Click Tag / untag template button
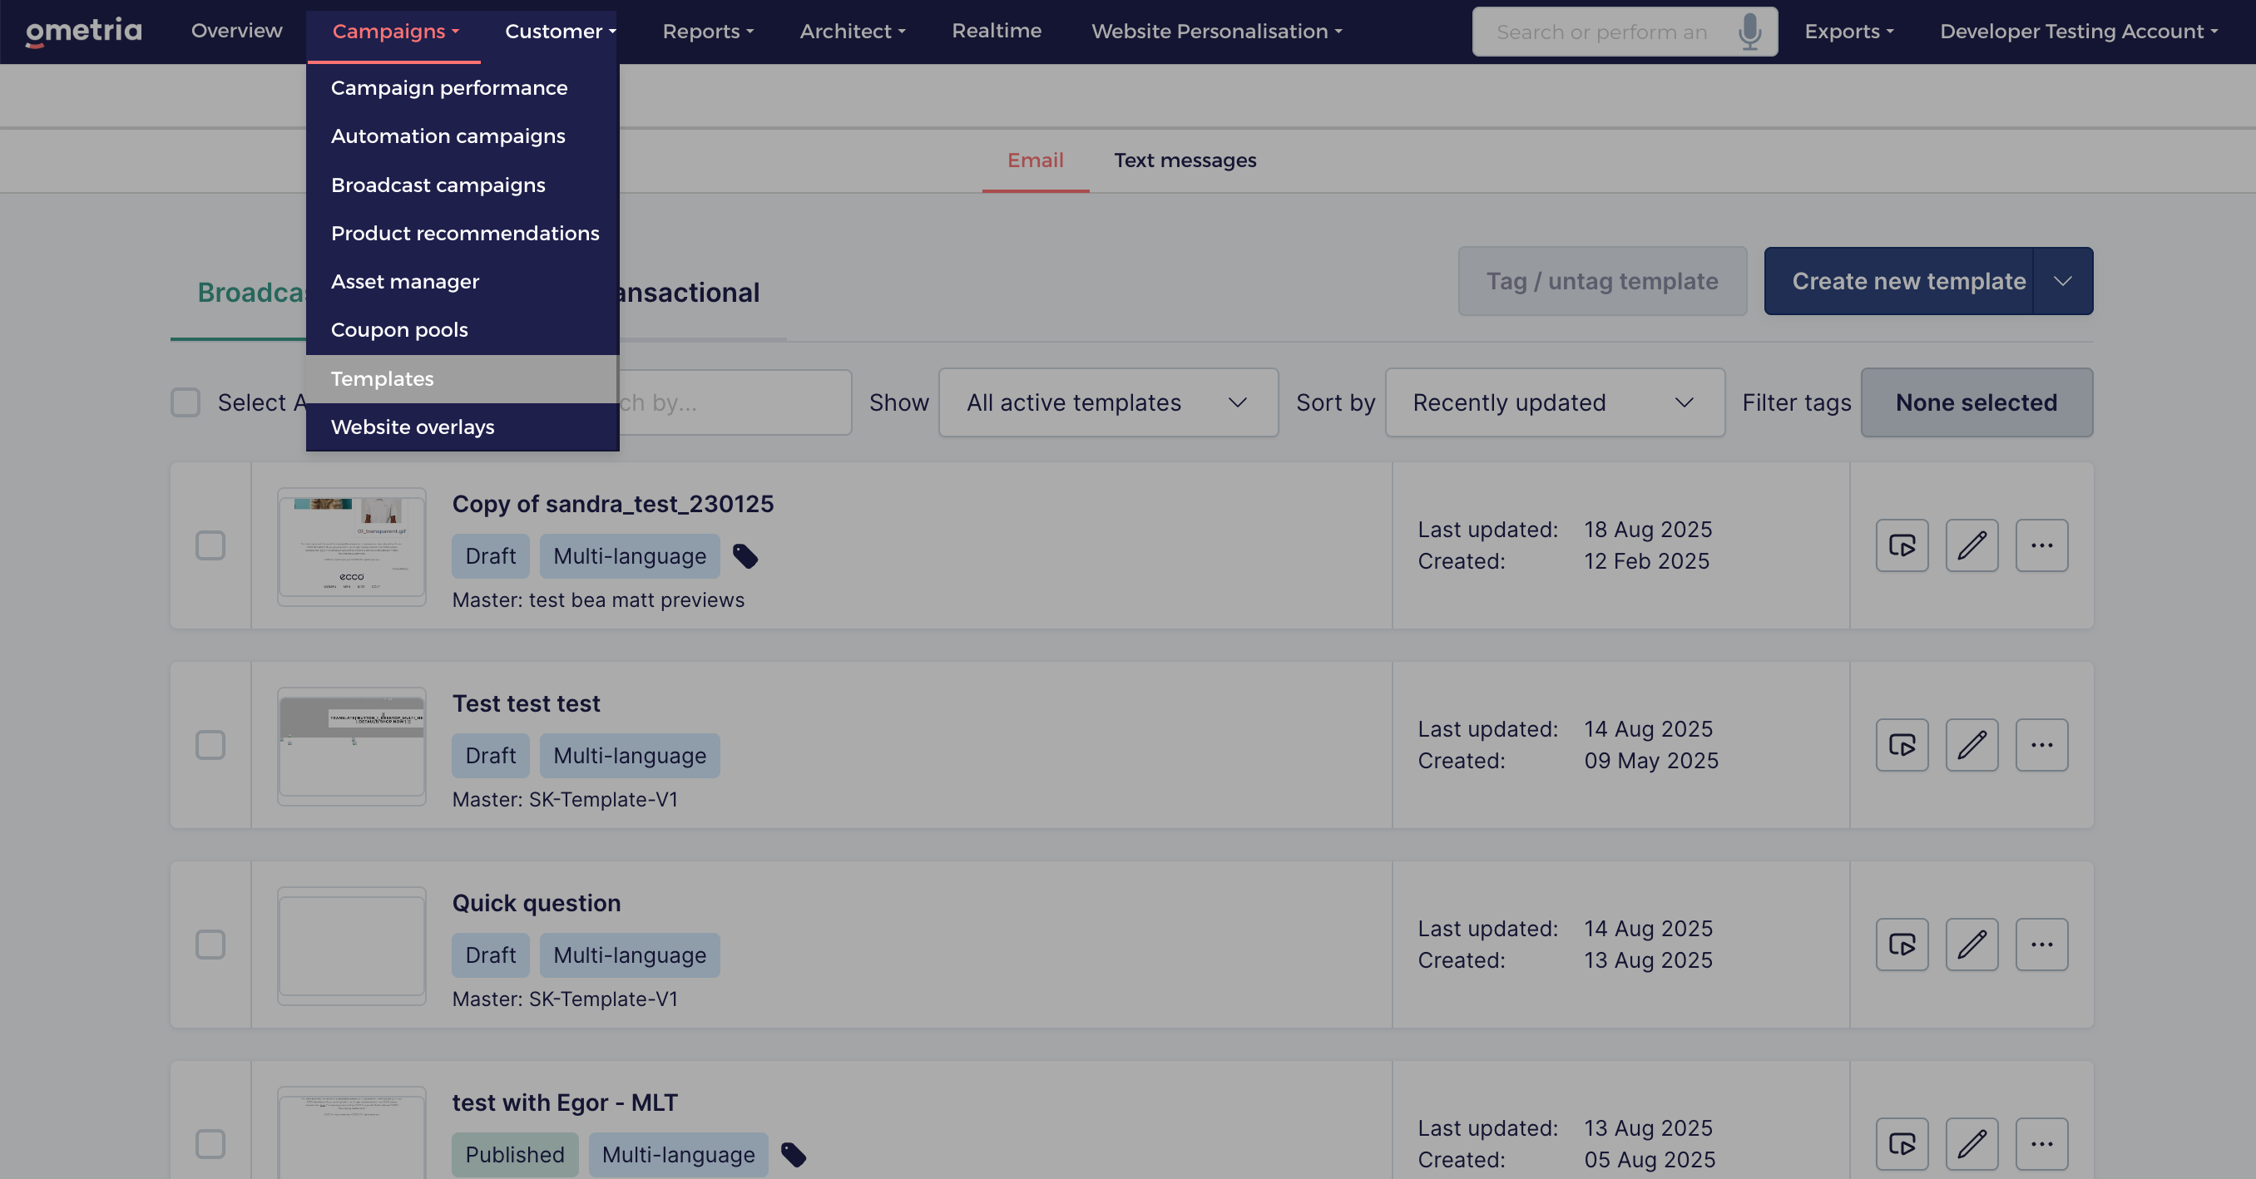Screen dimensions: 2256x1179 coord(1603,281)
